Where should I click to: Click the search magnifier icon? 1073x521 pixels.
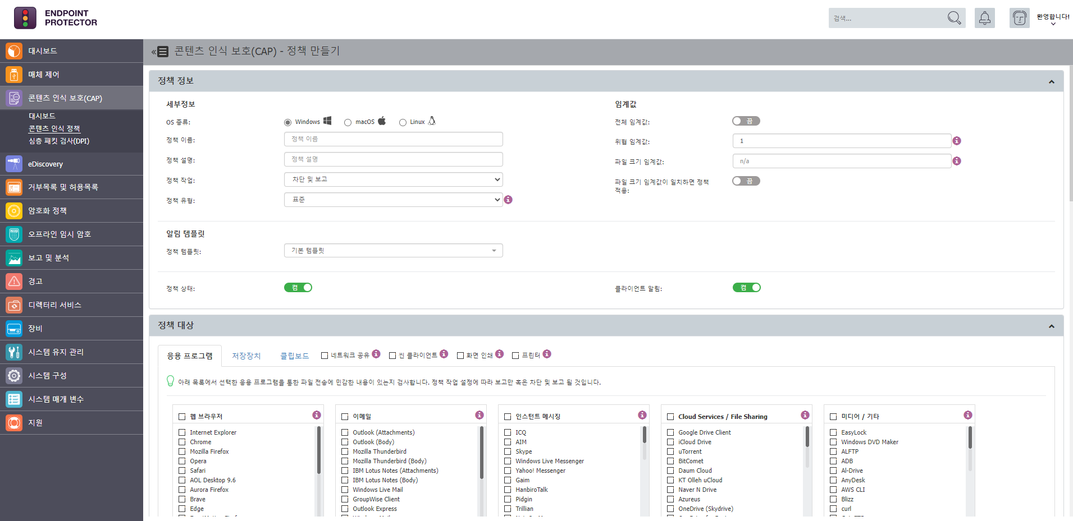click(954, 18)
